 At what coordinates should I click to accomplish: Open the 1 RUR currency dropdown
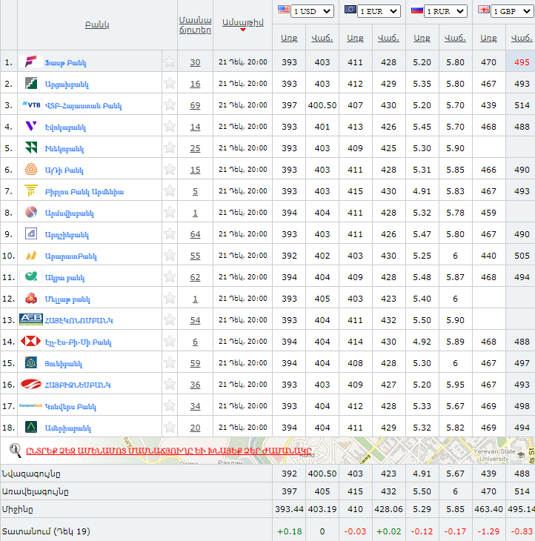[445, 11]
